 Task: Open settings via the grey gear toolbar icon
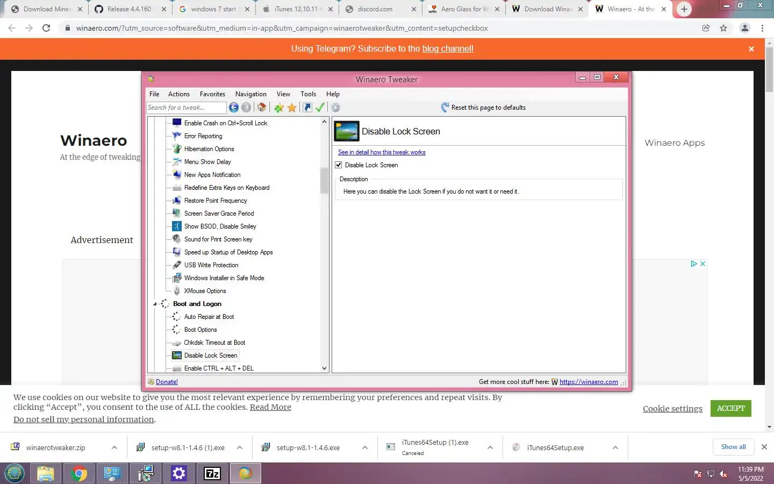click(335, 108)
